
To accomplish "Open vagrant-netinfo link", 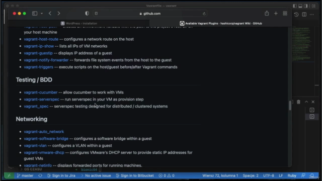I will [38, 165].
